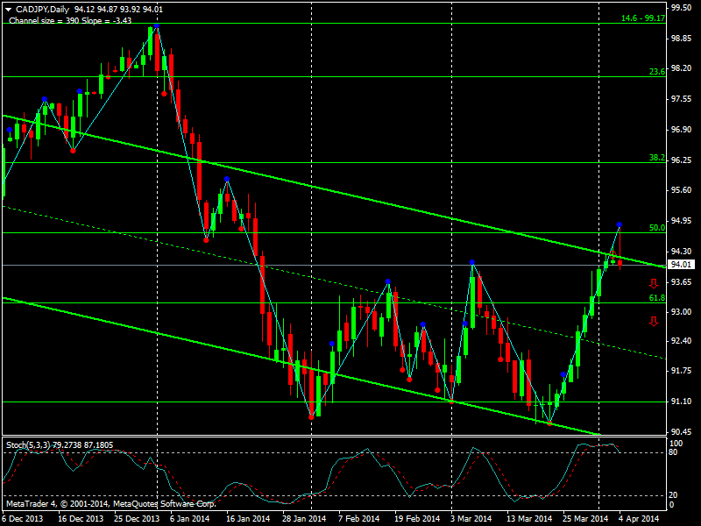This screenshot has width=701, height=526.
Task: Select the blue dot above the 4 Apr 2014 candle
Action: 620,224
